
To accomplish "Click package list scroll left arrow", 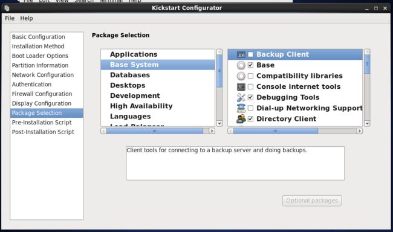I will 230,130.
